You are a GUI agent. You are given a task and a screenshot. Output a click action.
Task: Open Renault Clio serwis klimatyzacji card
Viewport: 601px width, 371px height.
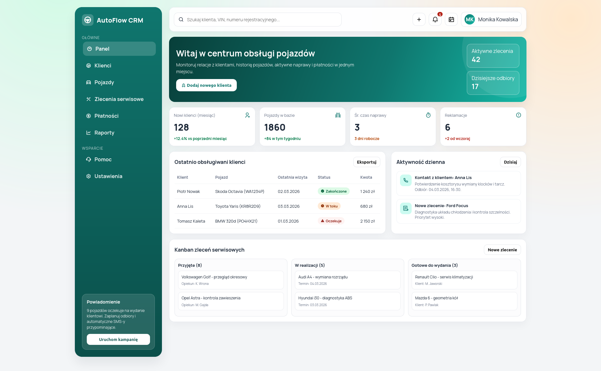(x=465, y=280)
